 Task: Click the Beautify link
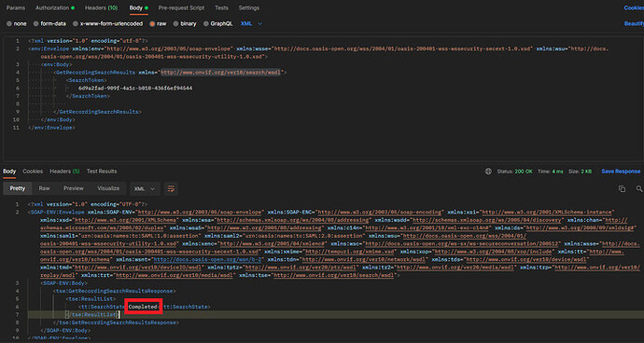(x=634, y=24)
